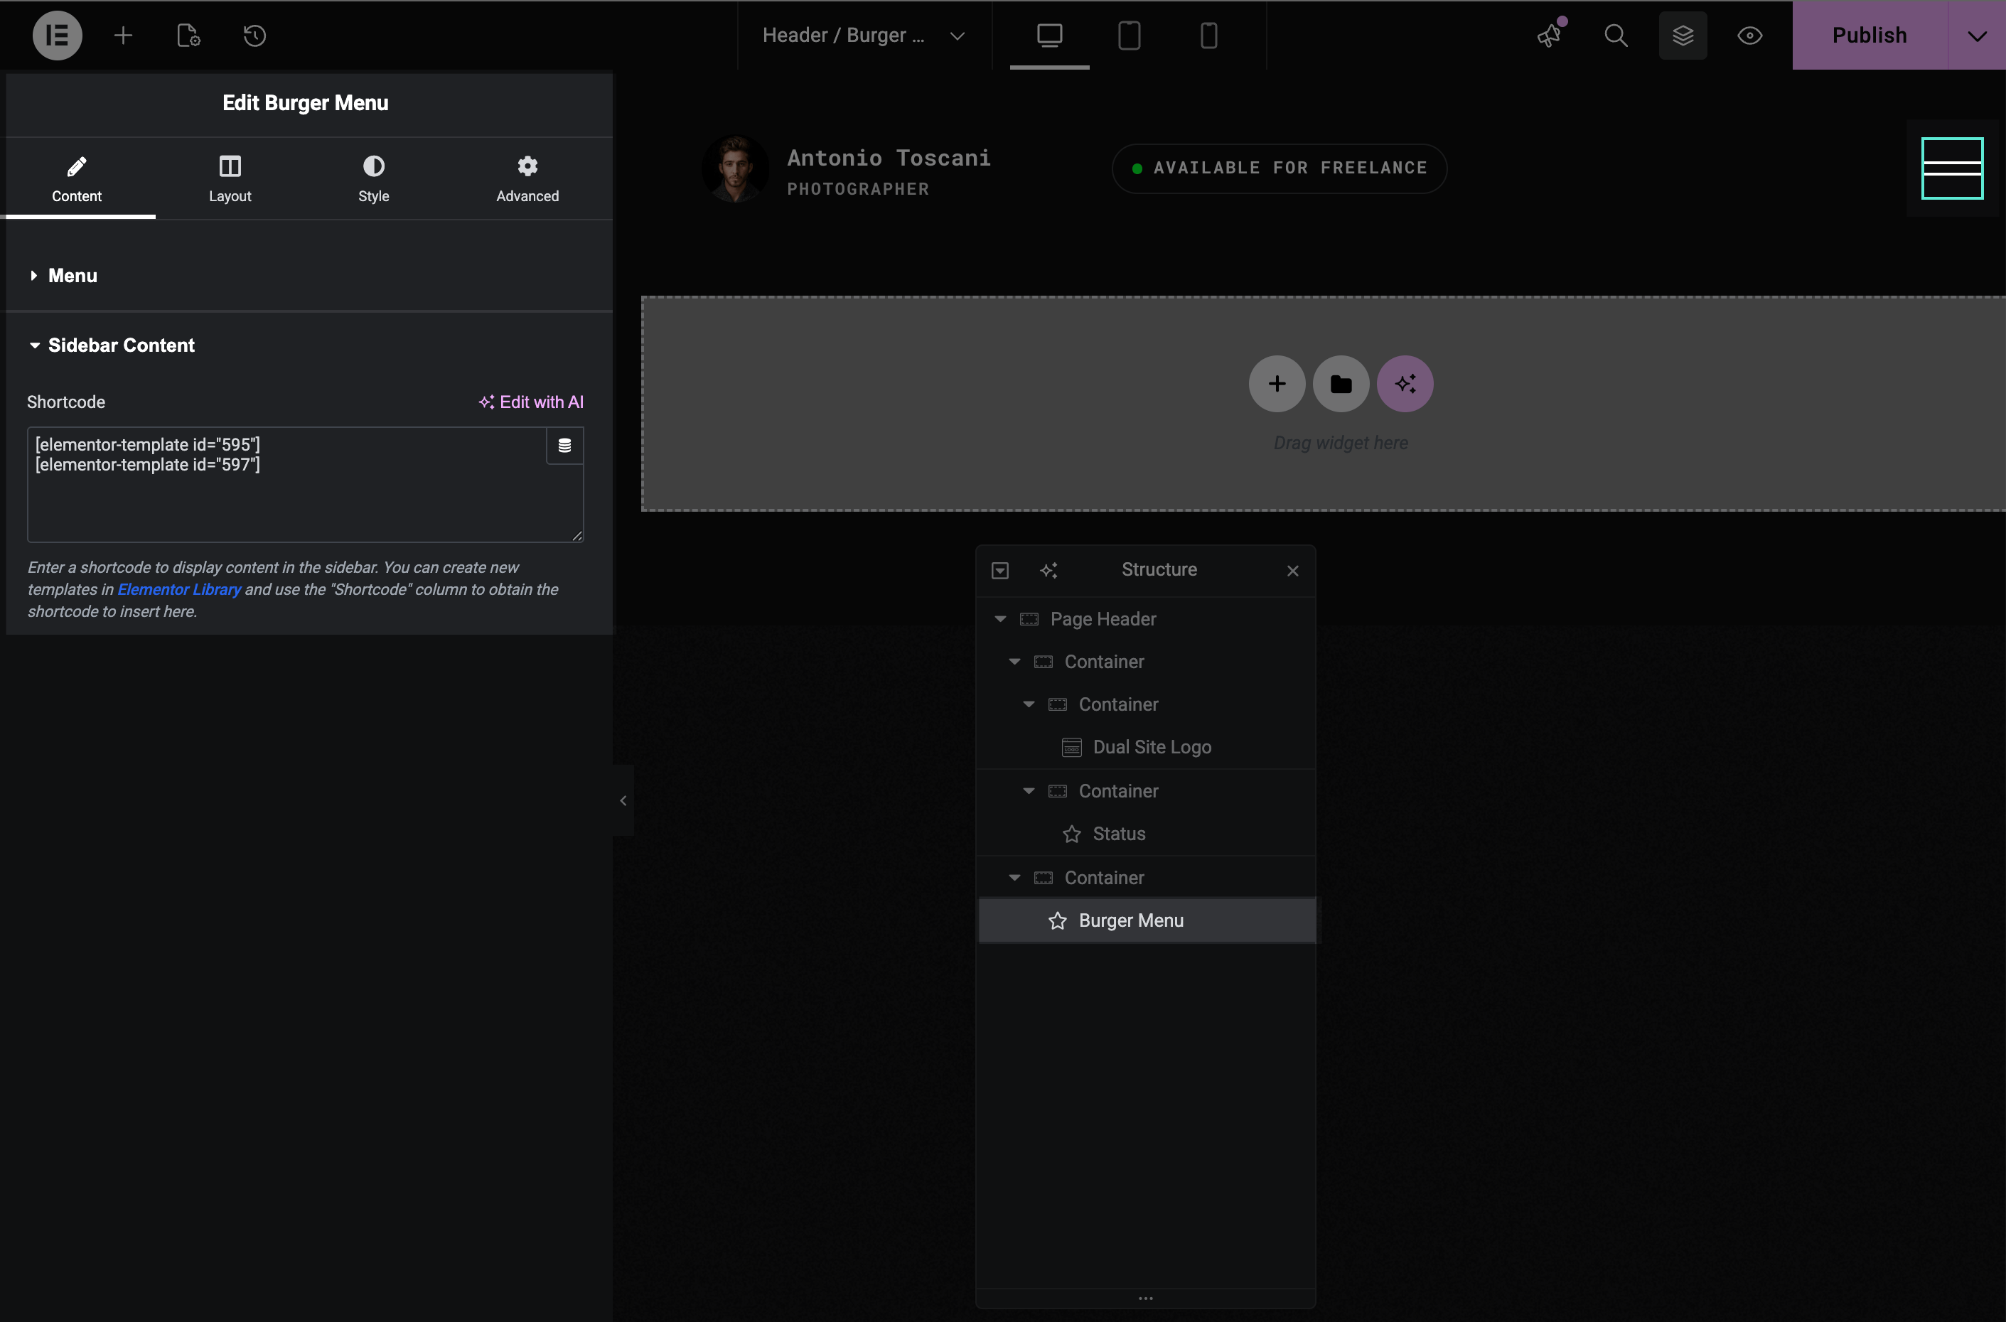The height and width of the screenshot is (1322, 2006).
Task: Switch to the Advanced tab
Action: point(527,178)
